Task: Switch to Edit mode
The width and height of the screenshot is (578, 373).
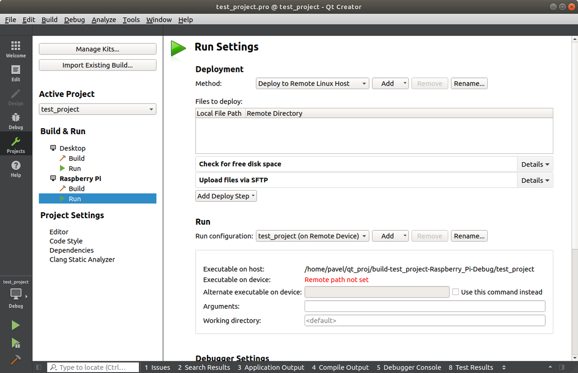Action: point(16,73)
